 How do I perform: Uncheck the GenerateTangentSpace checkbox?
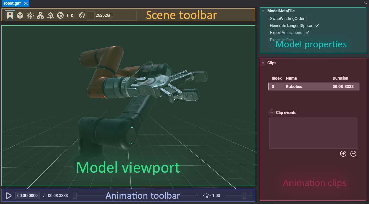317,26
